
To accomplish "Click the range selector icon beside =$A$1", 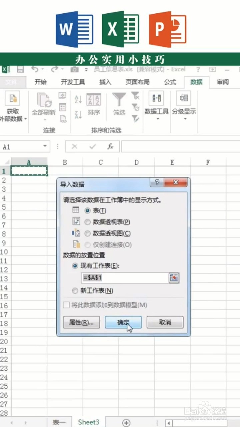I will (x=174, y=278).
